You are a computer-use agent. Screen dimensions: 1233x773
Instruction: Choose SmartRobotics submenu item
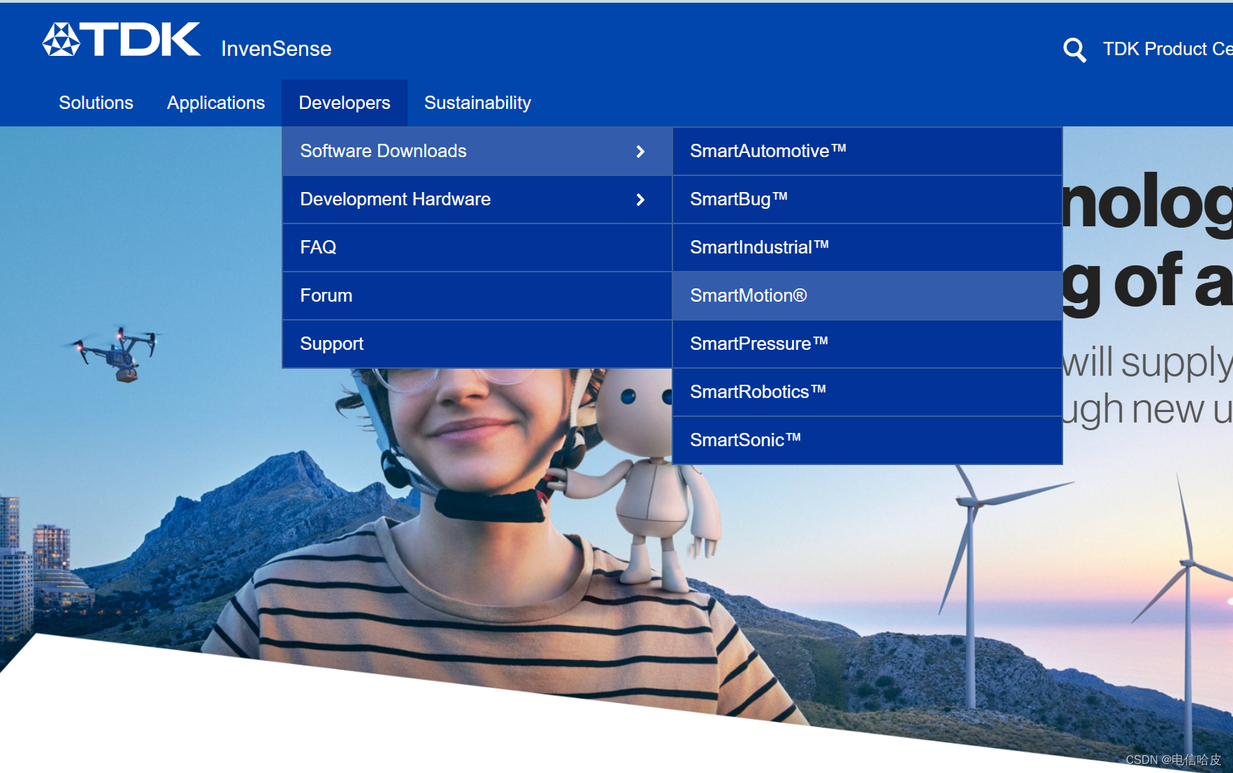[867, 392]
